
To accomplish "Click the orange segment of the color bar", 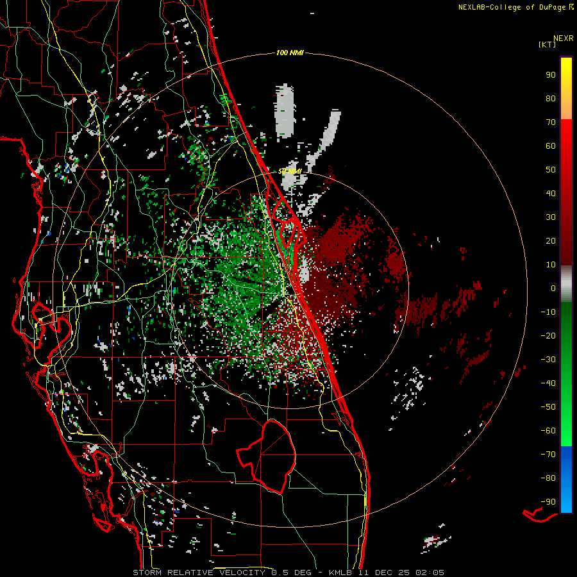I will (x=566, y=108).
